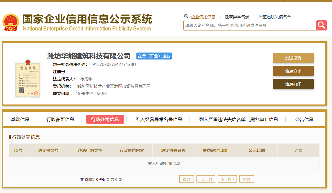Click the 在营（开业）企业 status badge
Screen dimensions: 332x193
click(x=154, y=56)
